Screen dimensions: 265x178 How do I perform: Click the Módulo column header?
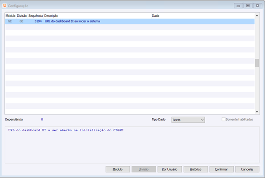(10, 16)
